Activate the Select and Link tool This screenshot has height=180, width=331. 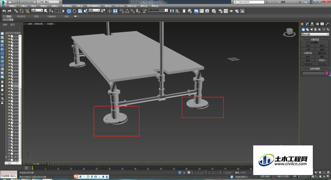[x=16, y=11]
